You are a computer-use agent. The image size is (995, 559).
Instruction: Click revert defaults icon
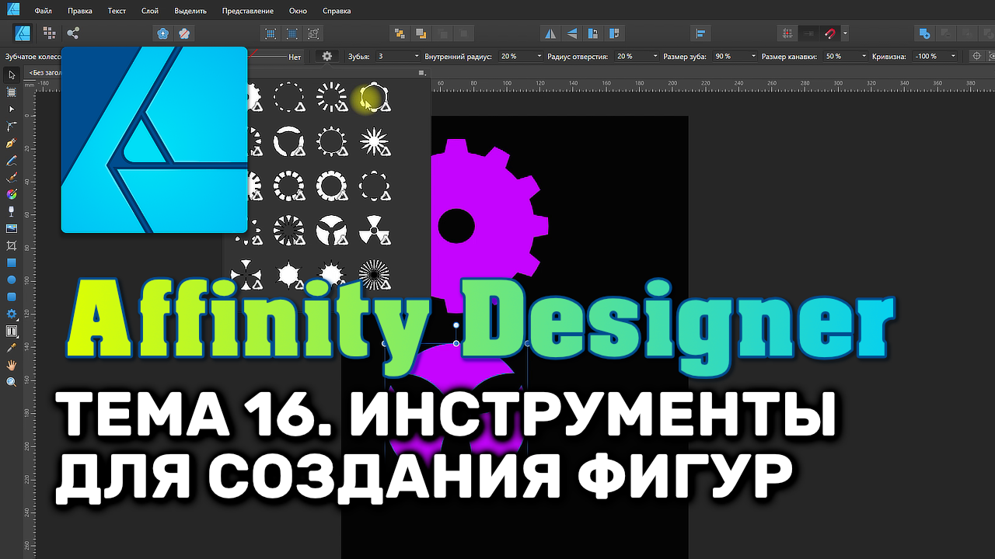click(x=184, y=33)
